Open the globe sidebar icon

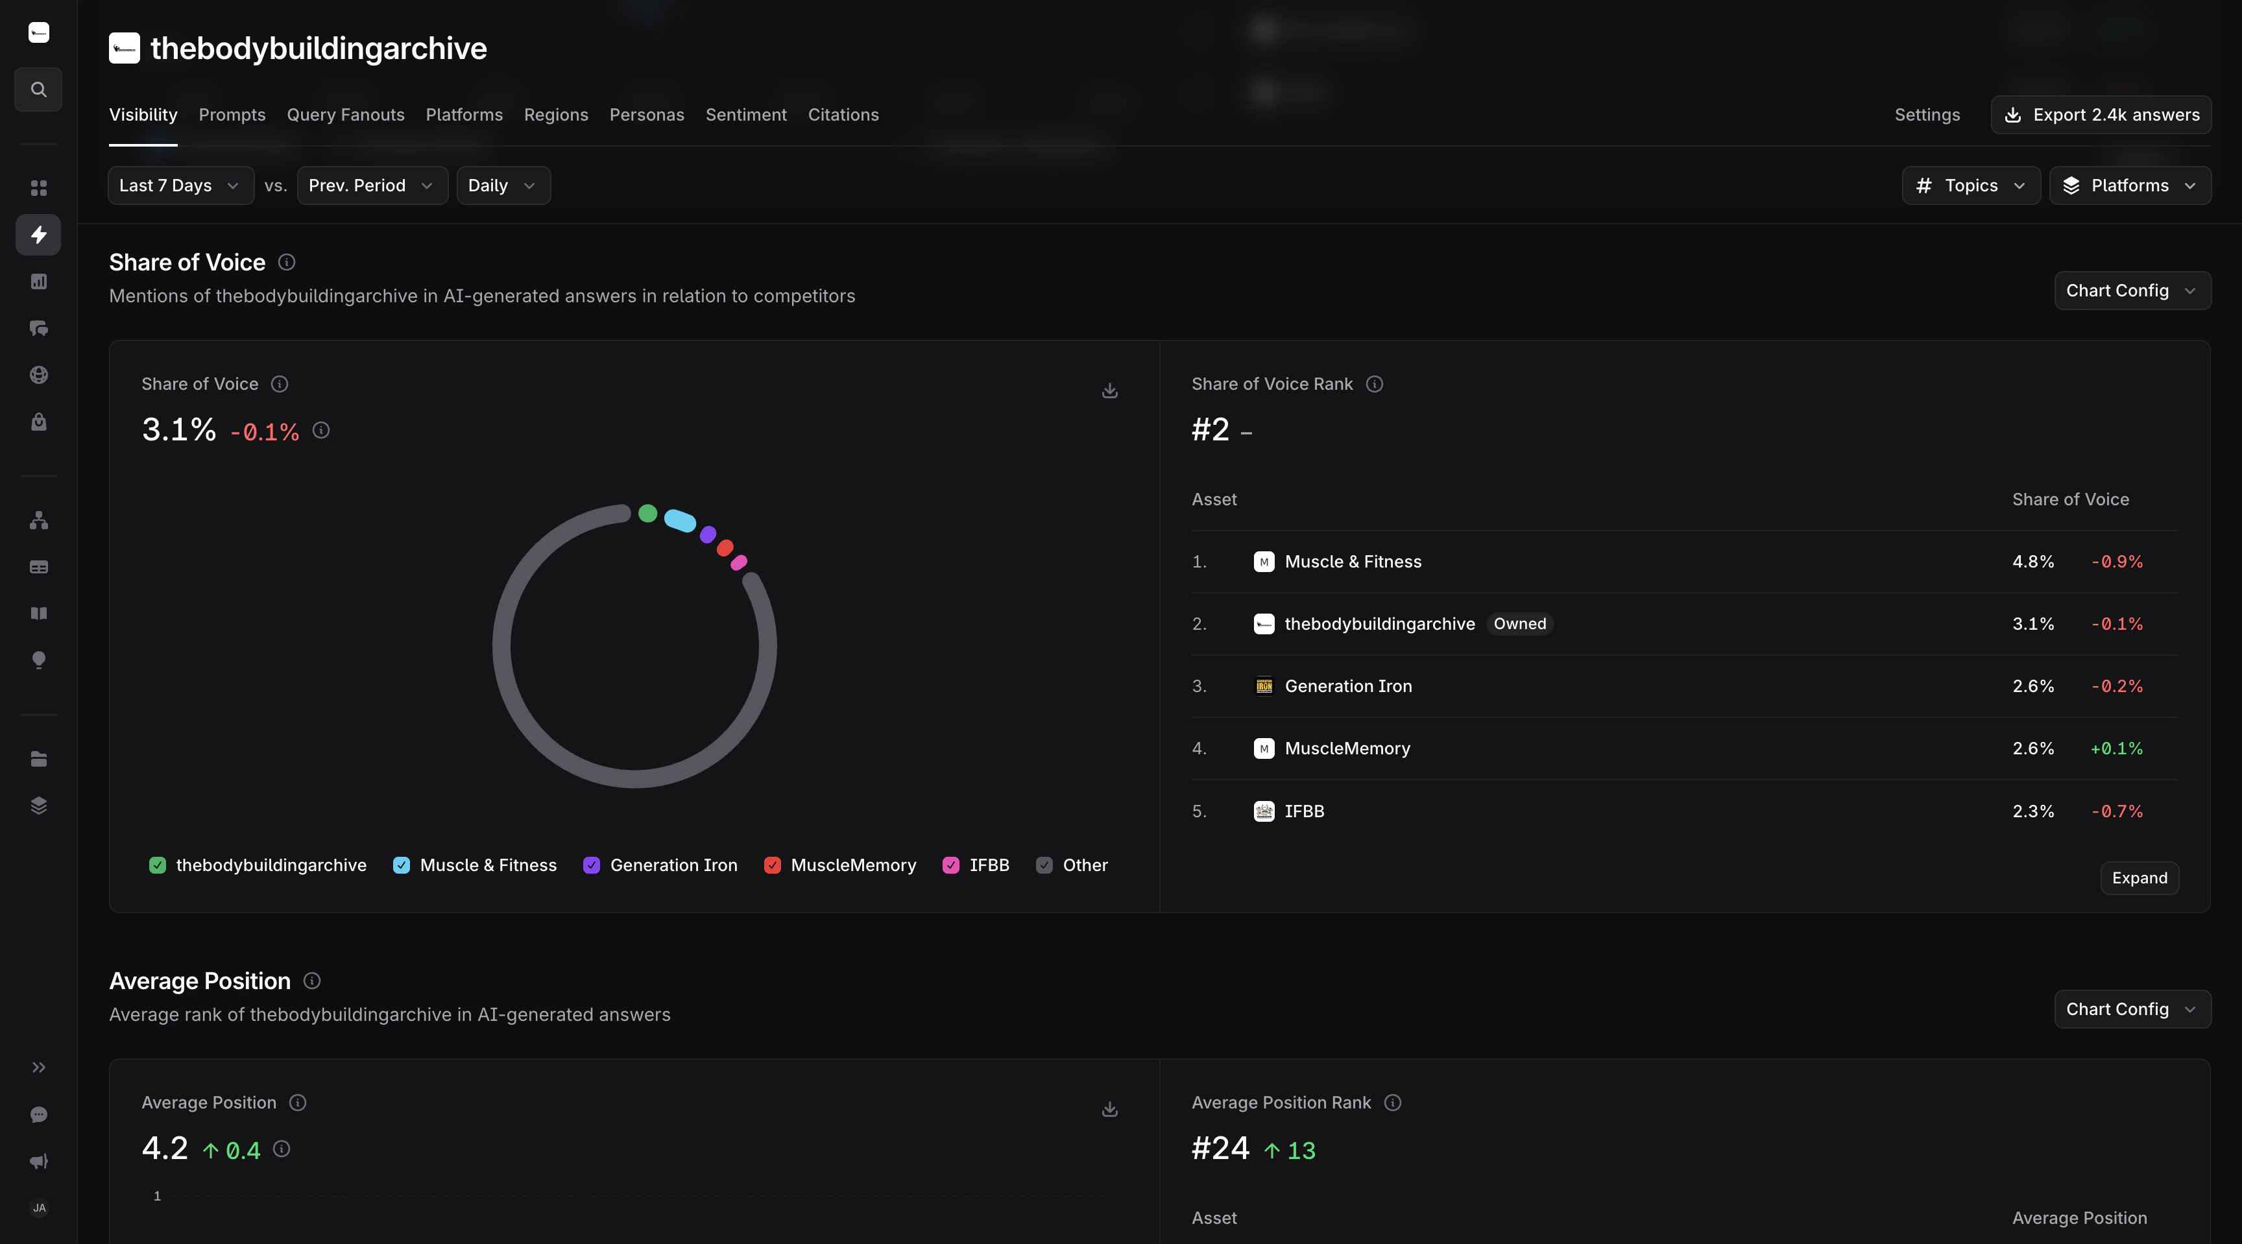(x=38, y=375)
